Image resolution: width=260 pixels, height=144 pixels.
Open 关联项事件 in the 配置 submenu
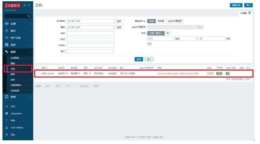[16, 85]
